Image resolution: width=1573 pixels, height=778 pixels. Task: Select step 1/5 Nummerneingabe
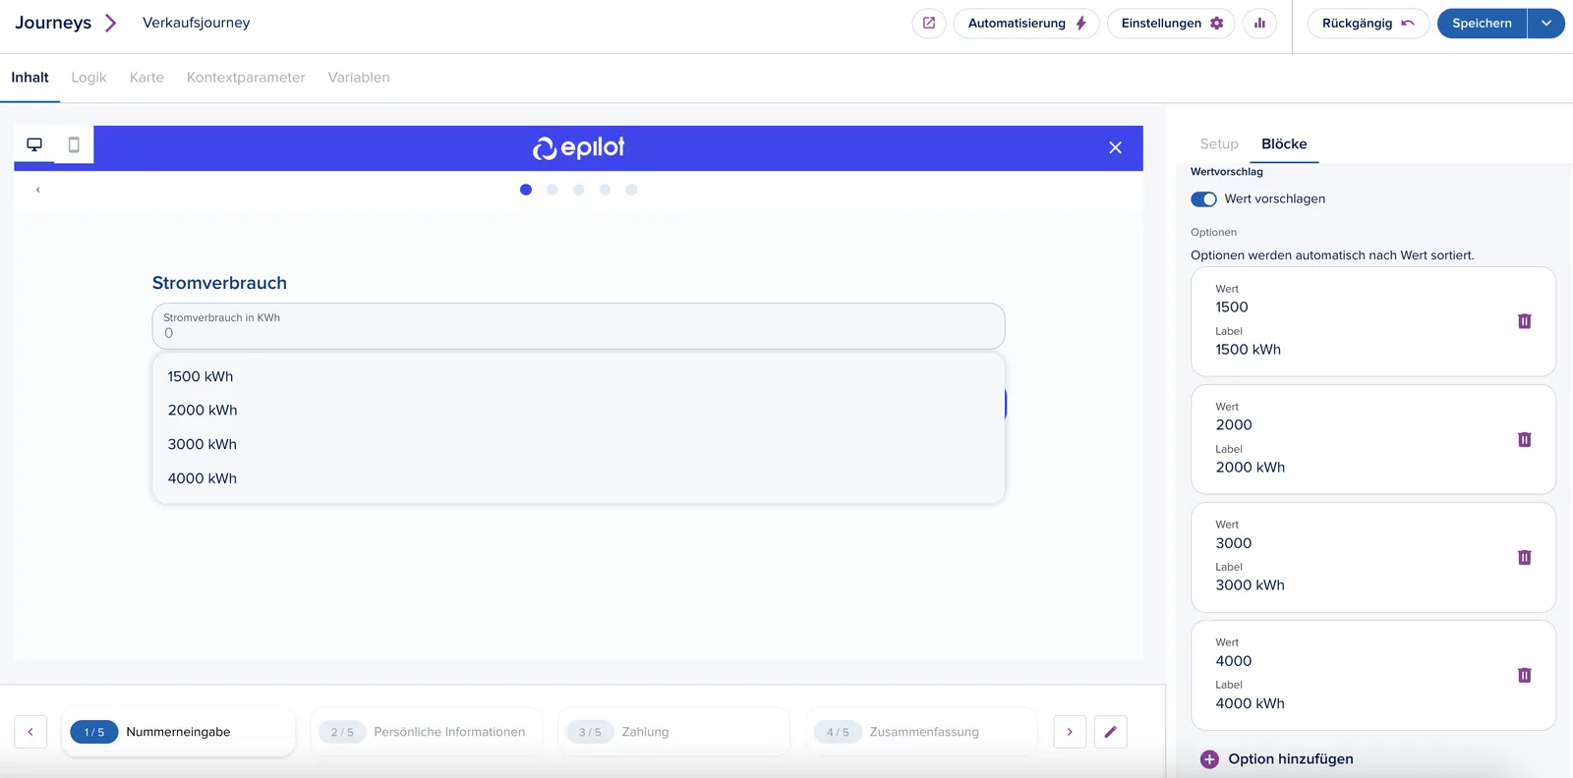(178, 732)
